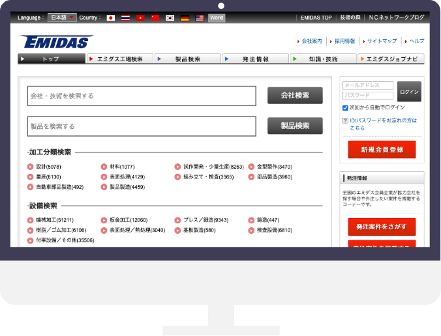
Task: Open the 機械加工(51211) equipment link
Action: click(55, 220)
